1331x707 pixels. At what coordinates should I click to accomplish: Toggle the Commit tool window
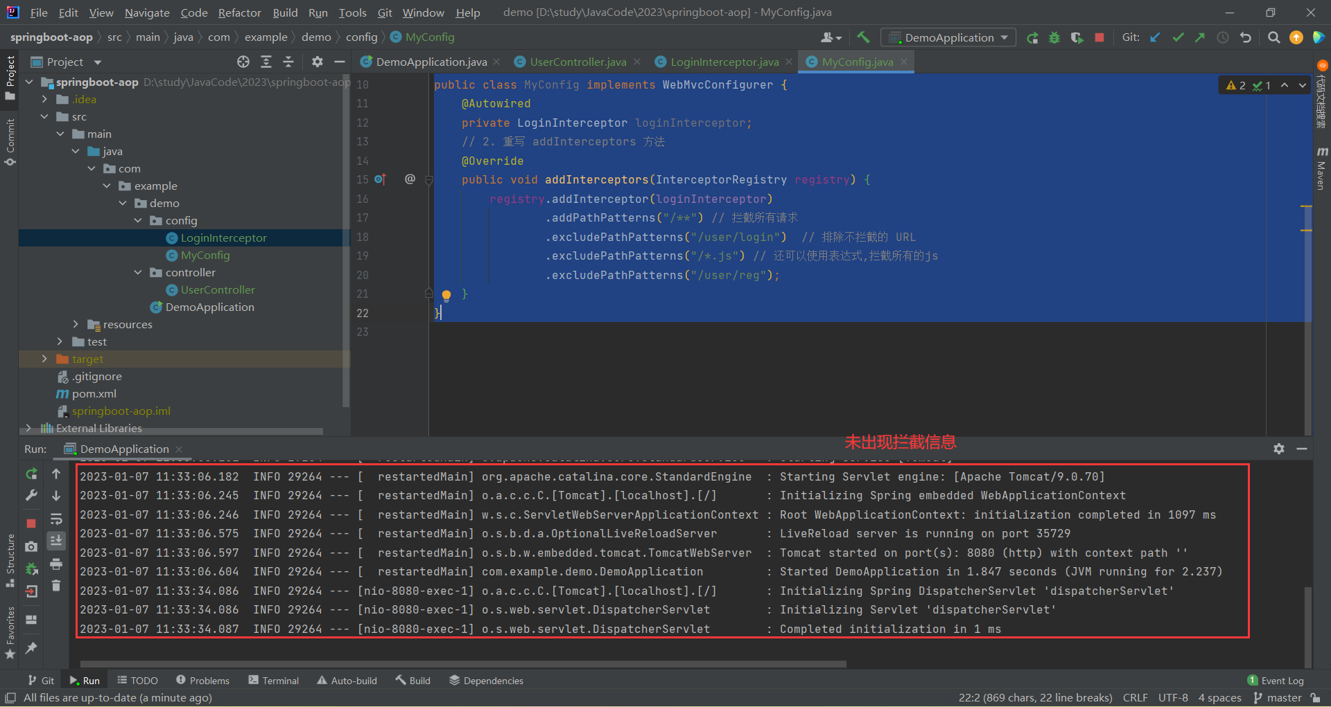[10, 142]
